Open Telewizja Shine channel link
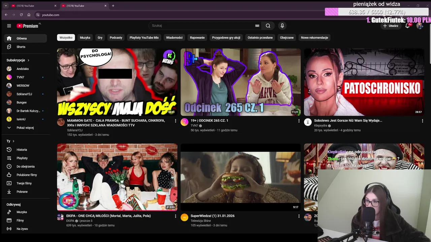431x242 pixels. click(x=201, y=221)
